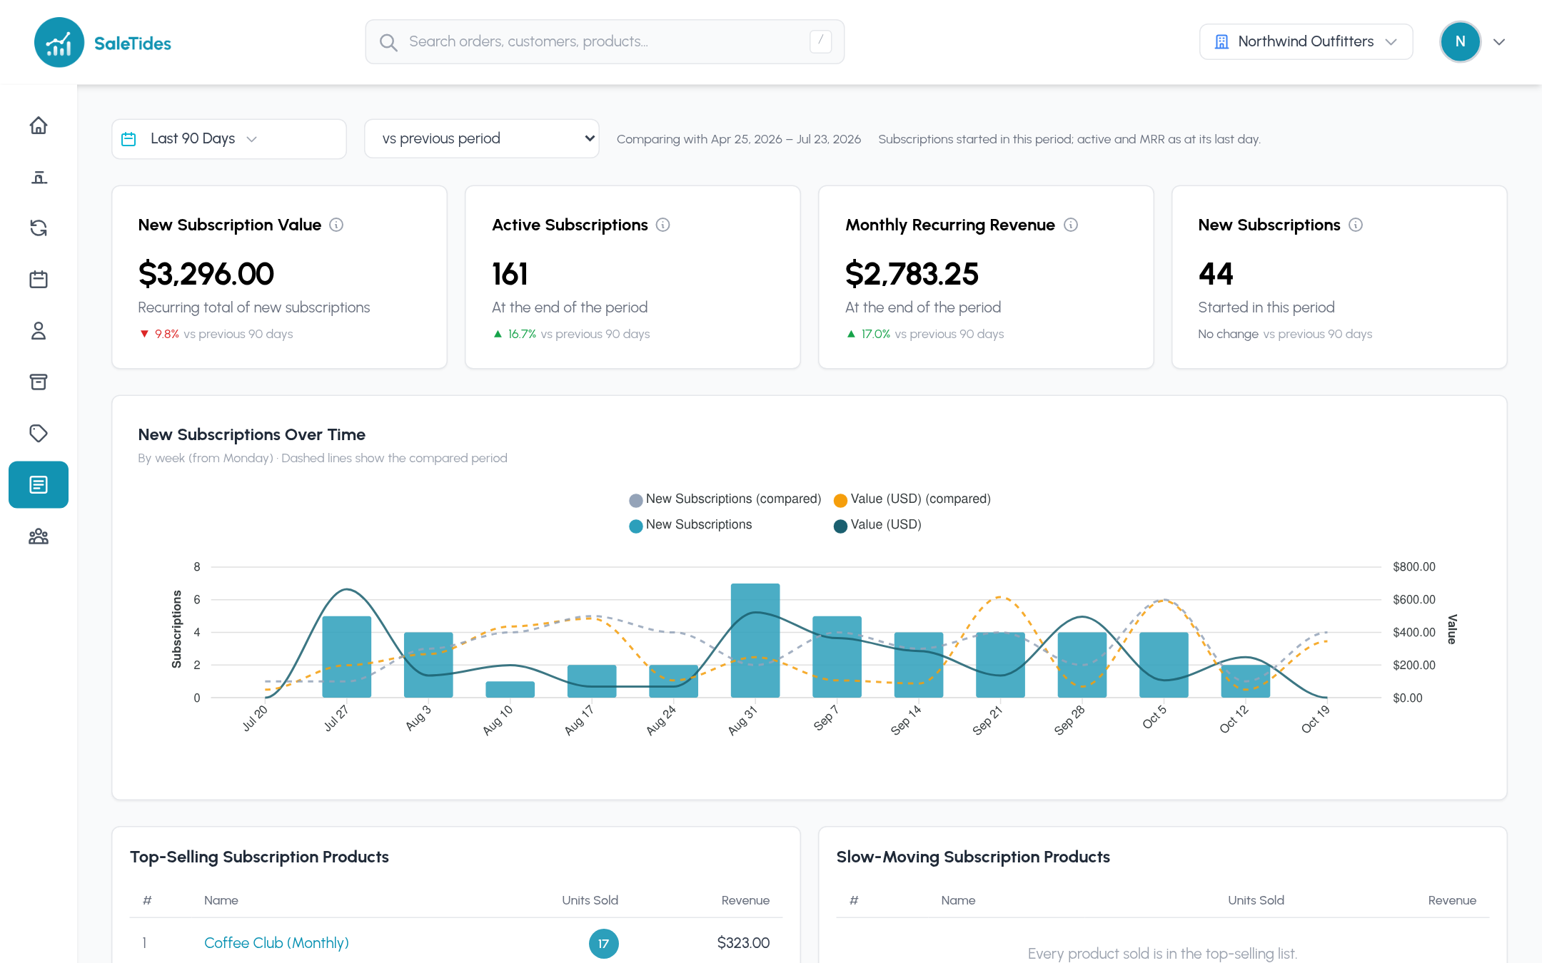This screenshot has height=963, width=1542.
Task: Click the 17 units sold badge
Action: pos(603,944)
